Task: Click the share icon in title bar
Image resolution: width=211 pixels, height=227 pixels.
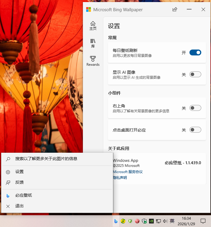Action: [x=175, y=9]
